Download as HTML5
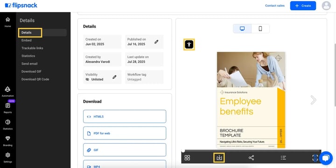The image size is (336, 168). click(x=125, y=117)
